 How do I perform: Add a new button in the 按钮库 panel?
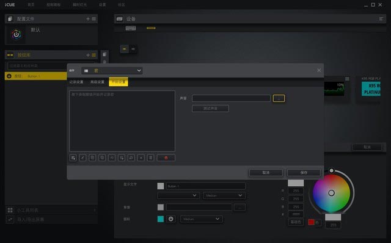88,55
